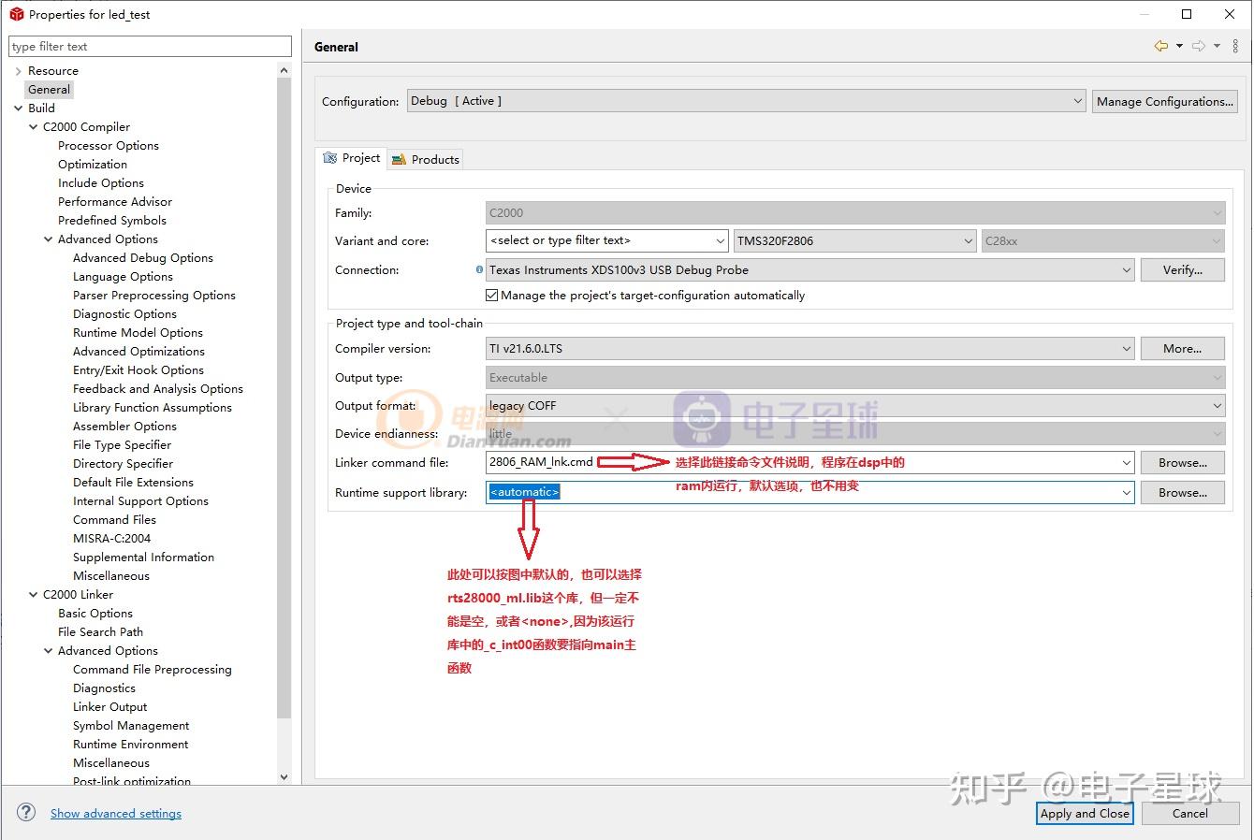Click the Verify button

1182,269
